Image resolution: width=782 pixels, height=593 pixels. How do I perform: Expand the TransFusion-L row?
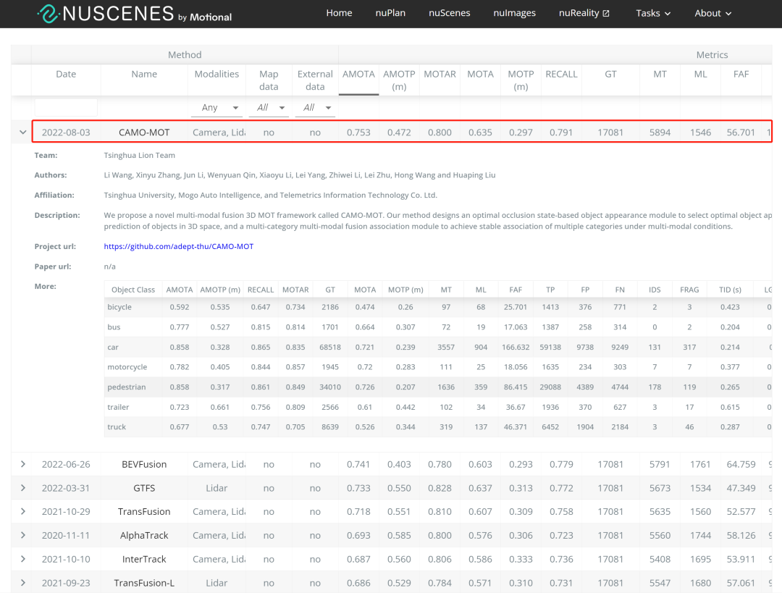(x=22, y=583)
